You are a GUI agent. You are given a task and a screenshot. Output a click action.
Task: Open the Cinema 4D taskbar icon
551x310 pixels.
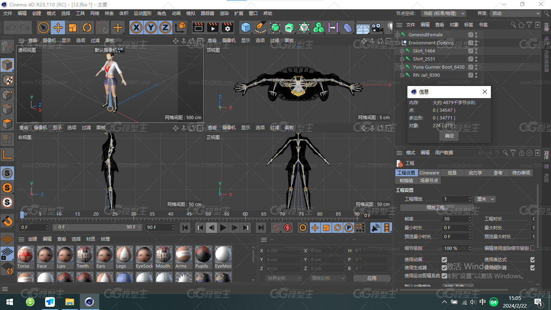(x=90, y=302)
